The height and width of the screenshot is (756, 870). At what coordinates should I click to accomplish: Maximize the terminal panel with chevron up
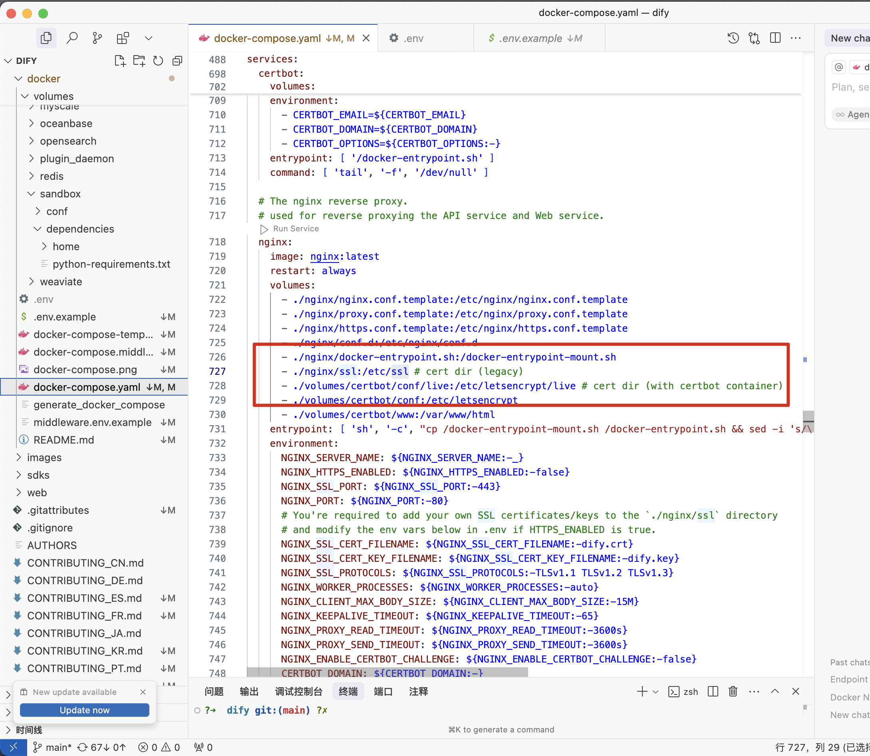pos(775,691)
